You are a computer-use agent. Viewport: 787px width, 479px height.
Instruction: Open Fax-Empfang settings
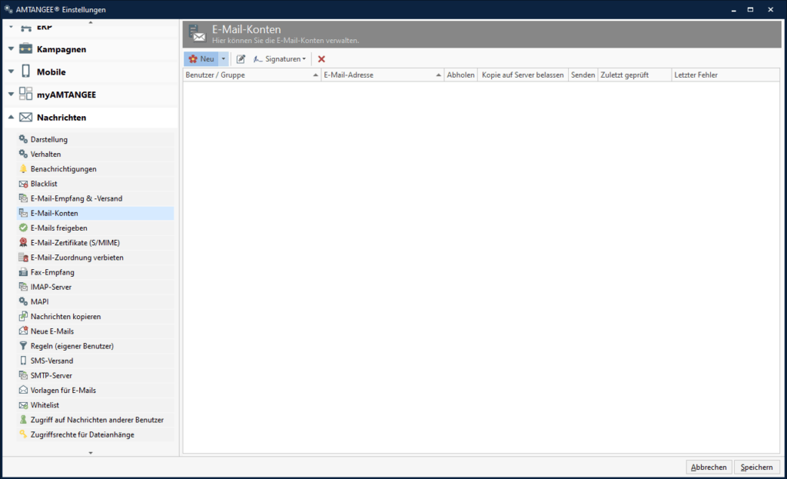coord(95,272)
